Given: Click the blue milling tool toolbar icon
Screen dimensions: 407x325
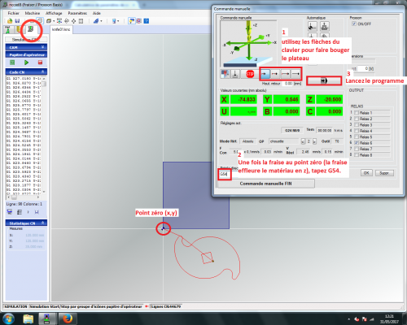Looking at the screenshot, I should [96, 21].
